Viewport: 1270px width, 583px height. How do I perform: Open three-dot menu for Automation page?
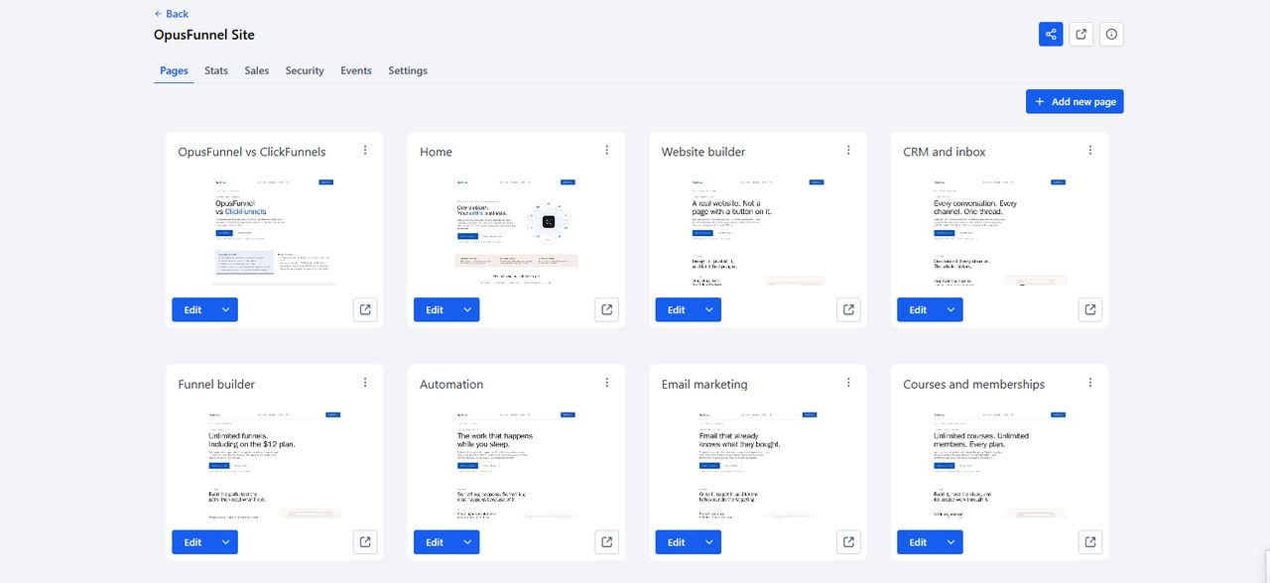pos(607,383)
